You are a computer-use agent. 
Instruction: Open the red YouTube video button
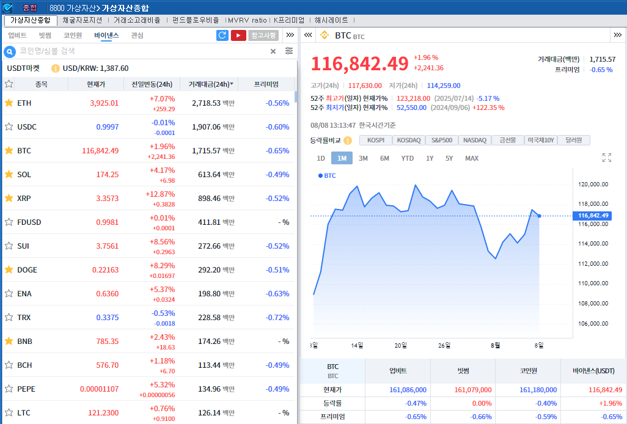pyautogui.click(x=238, y=35)
